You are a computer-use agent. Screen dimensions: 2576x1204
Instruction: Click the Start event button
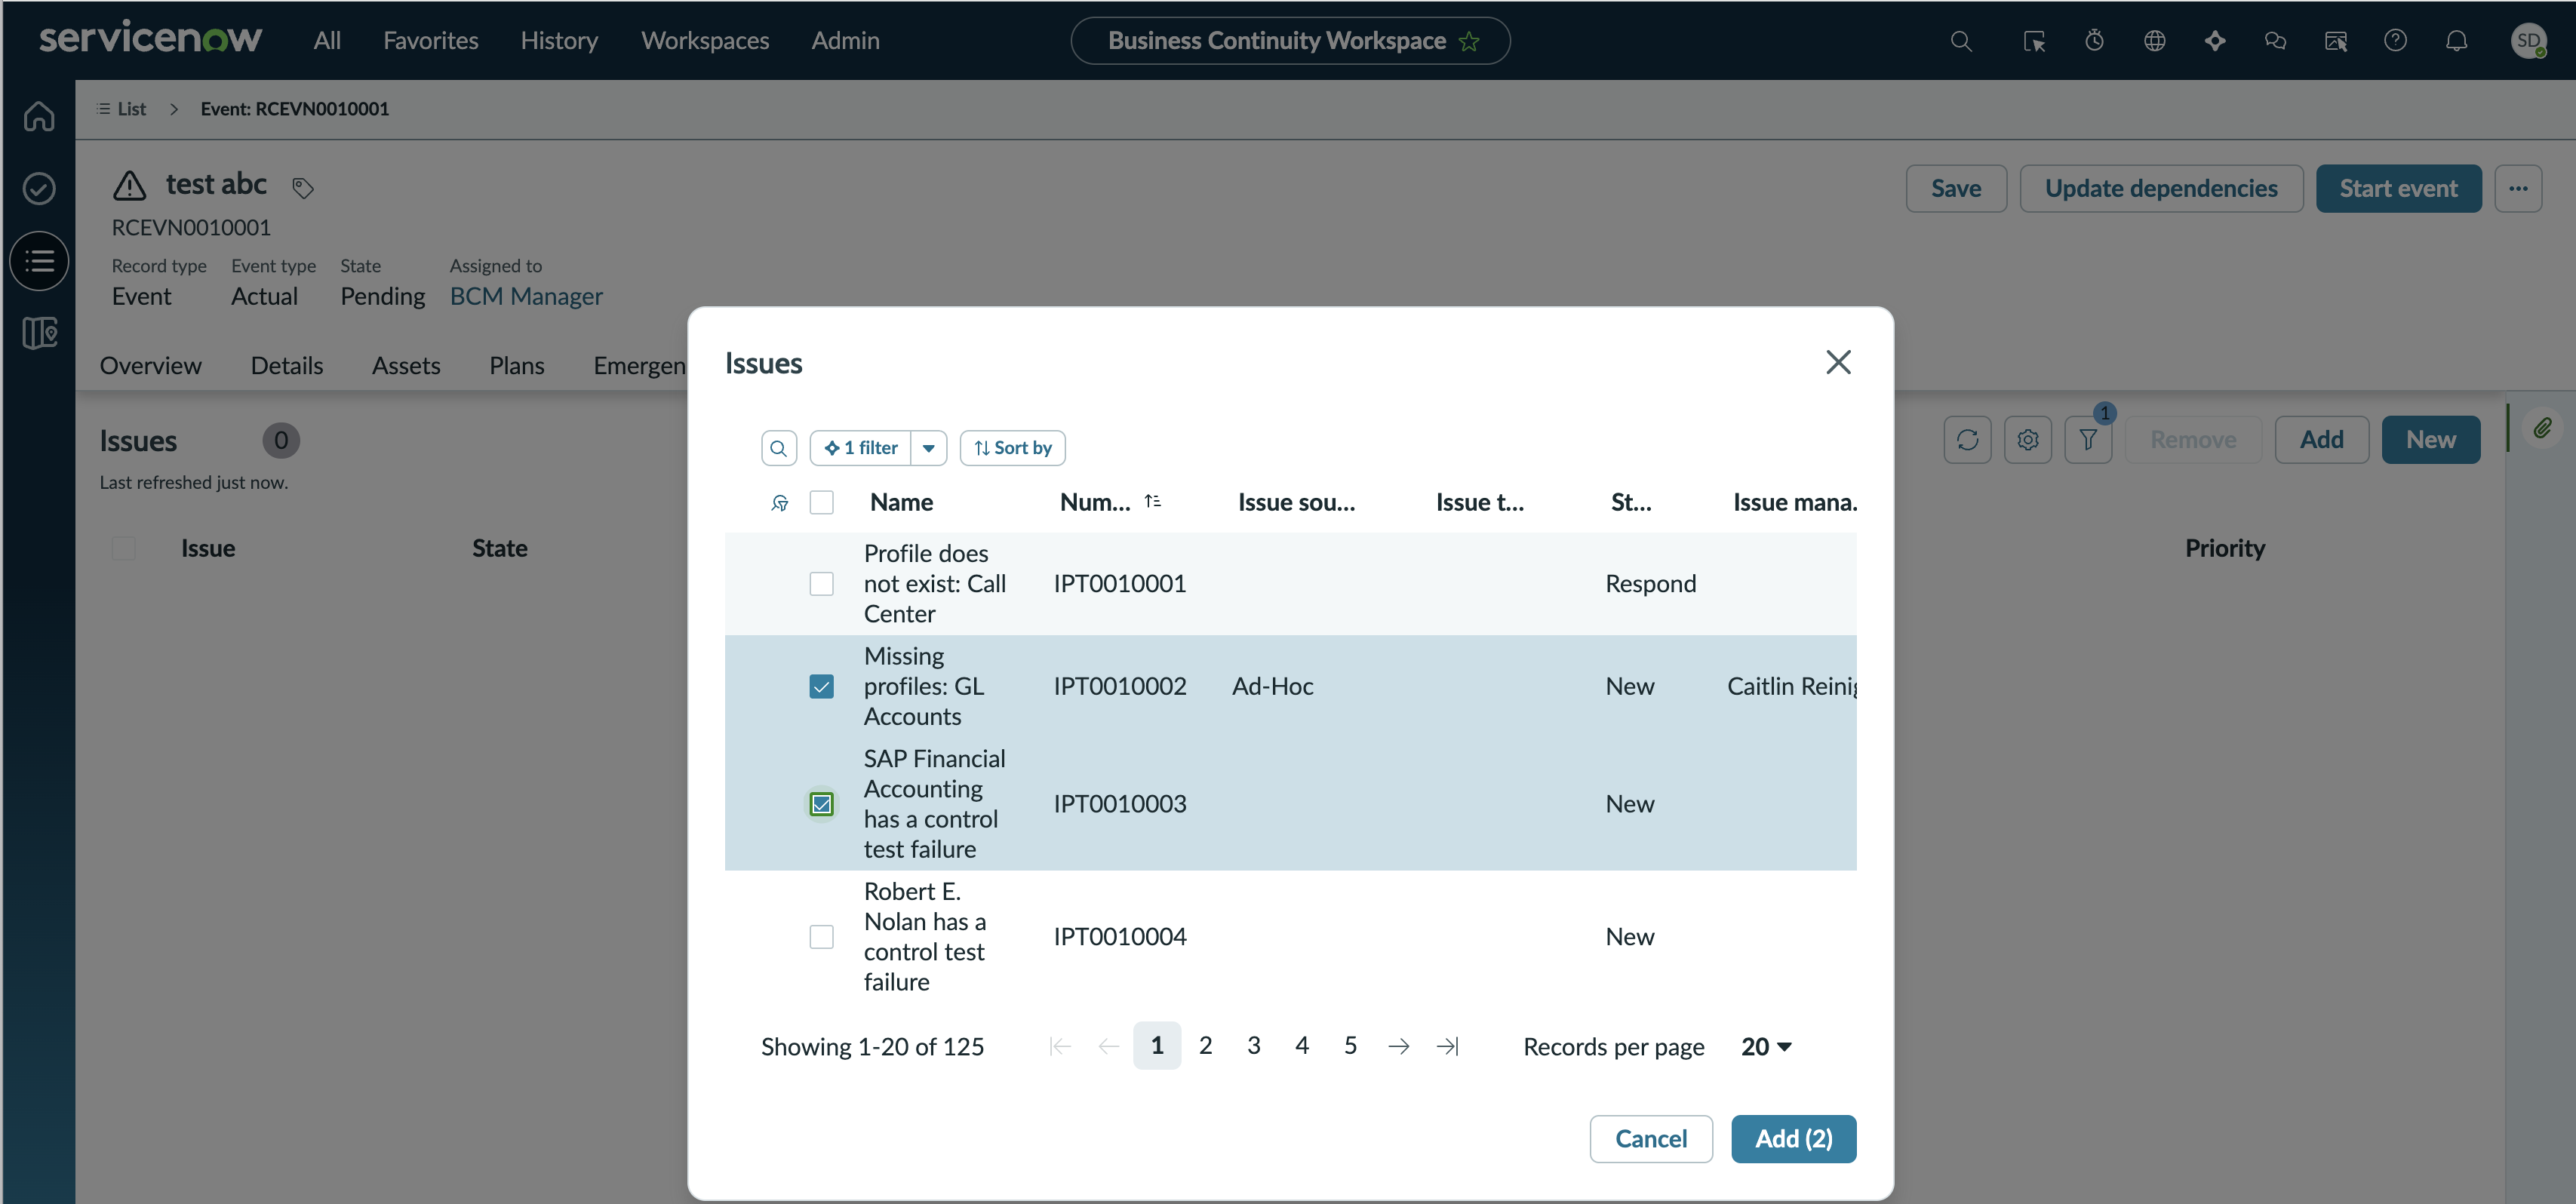[2397, 188]
